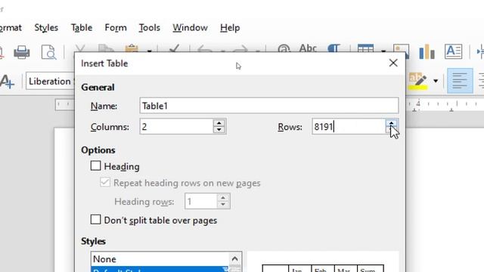484x272 pixels.
Task: Click the Print icon in toolbar
Action: (22, 52)
